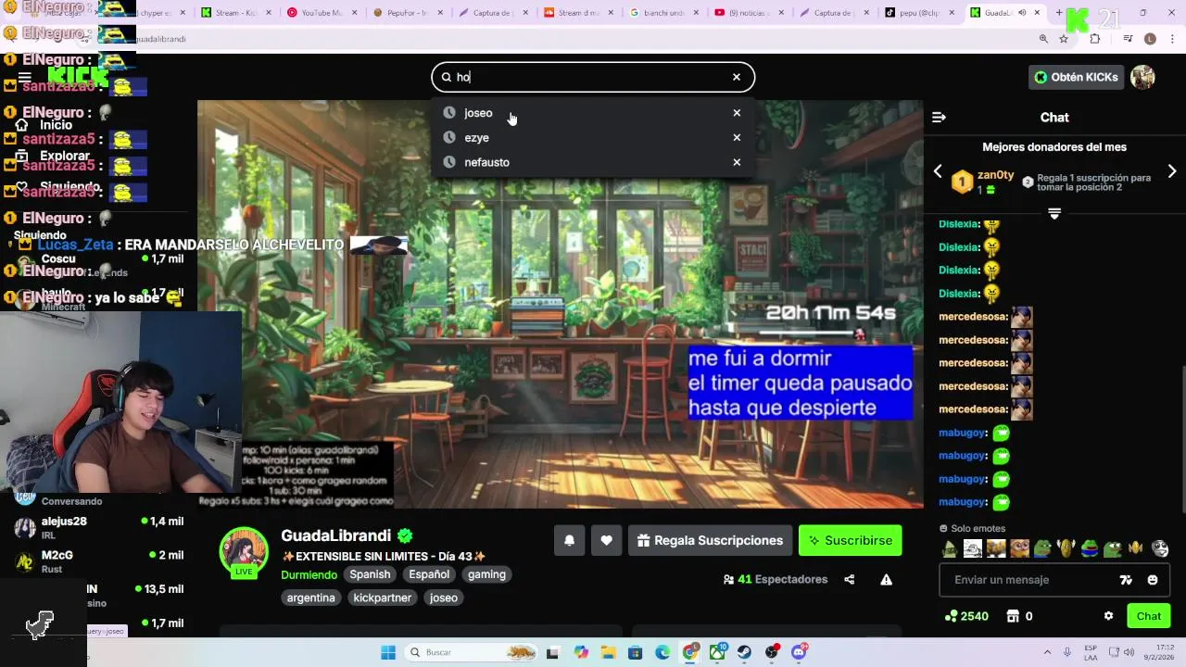
Task: Open chat text translation icon
Action: [1126, 580]
